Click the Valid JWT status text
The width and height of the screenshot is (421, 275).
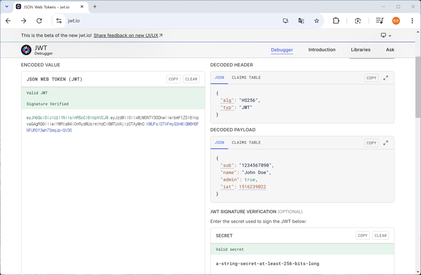tap(37, 93)
